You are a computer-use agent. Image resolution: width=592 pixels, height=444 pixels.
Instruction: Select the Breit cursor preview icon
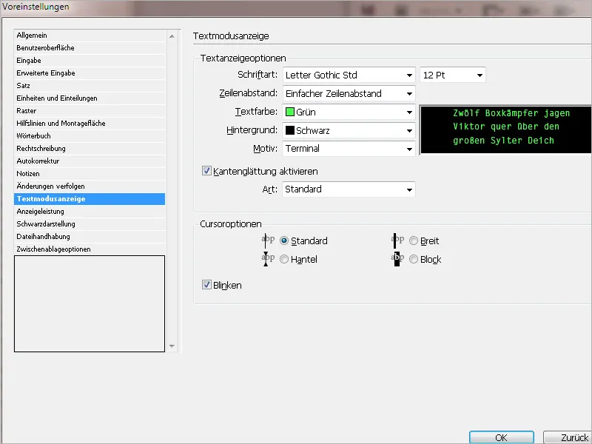click(x=398, y=240)
